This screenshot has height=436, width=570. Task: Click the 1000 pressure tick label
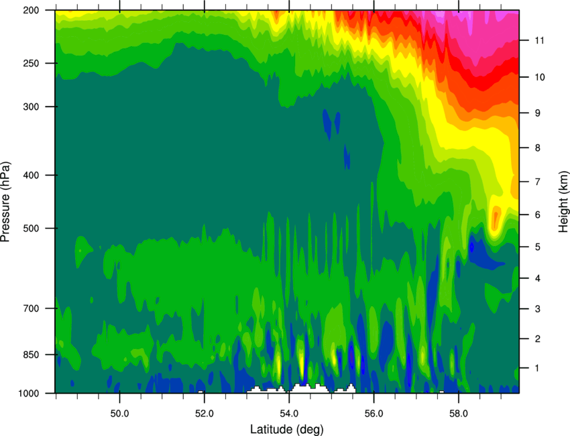pos(29,393)
